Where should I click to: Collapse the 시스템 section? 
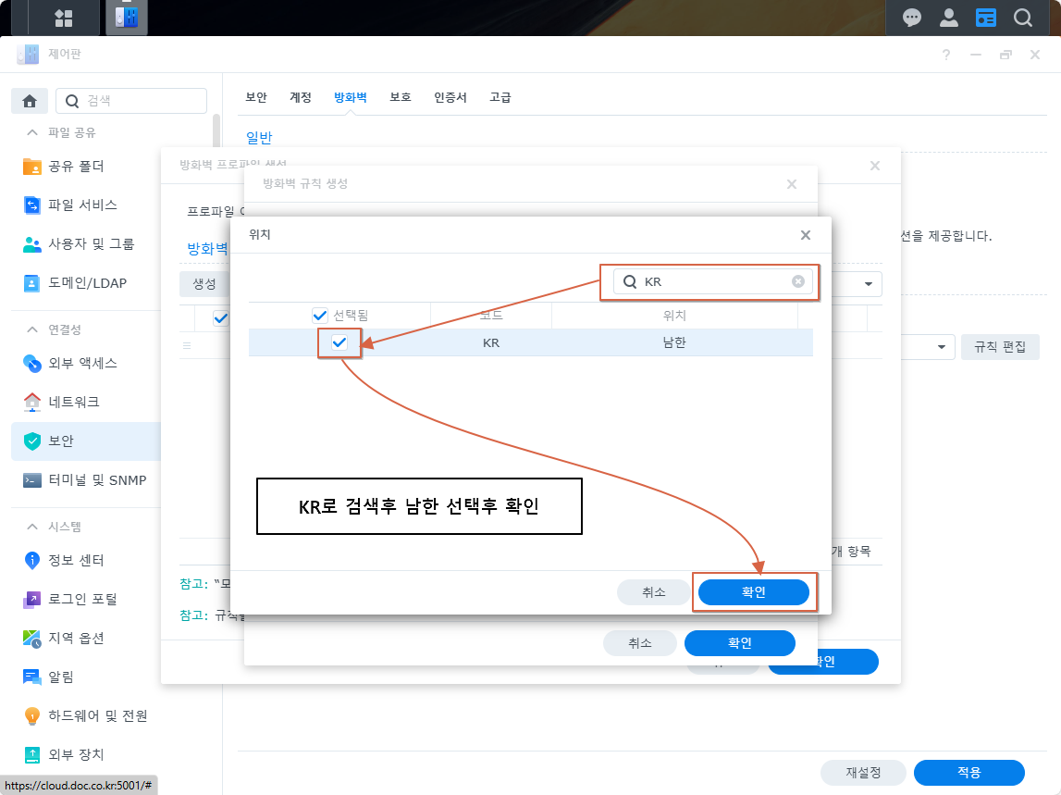point(31,527)
